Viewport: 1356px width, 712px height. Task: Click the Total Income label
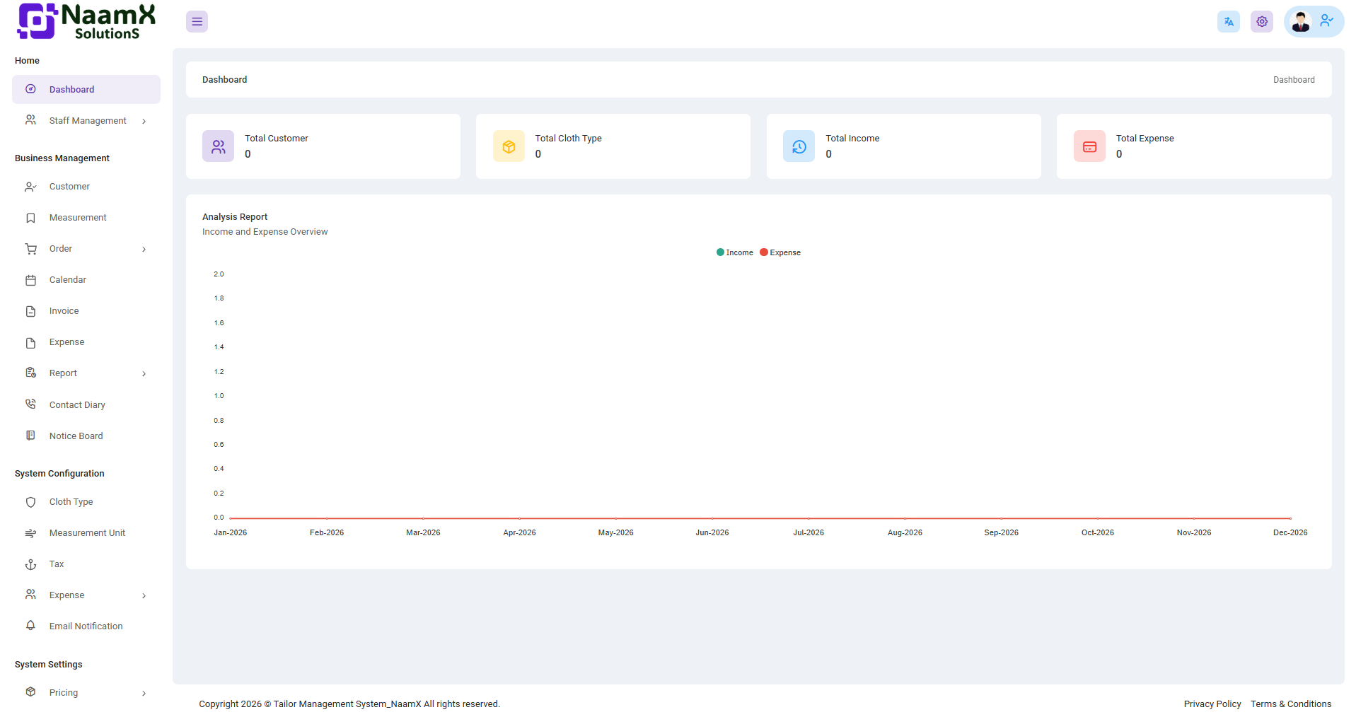click(x=852, y=139)
